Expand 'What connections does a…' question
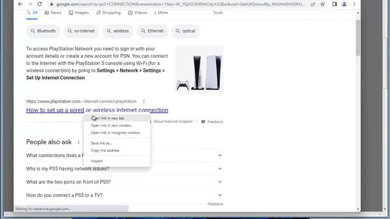390x219 pixels. (x=124, y=156)
